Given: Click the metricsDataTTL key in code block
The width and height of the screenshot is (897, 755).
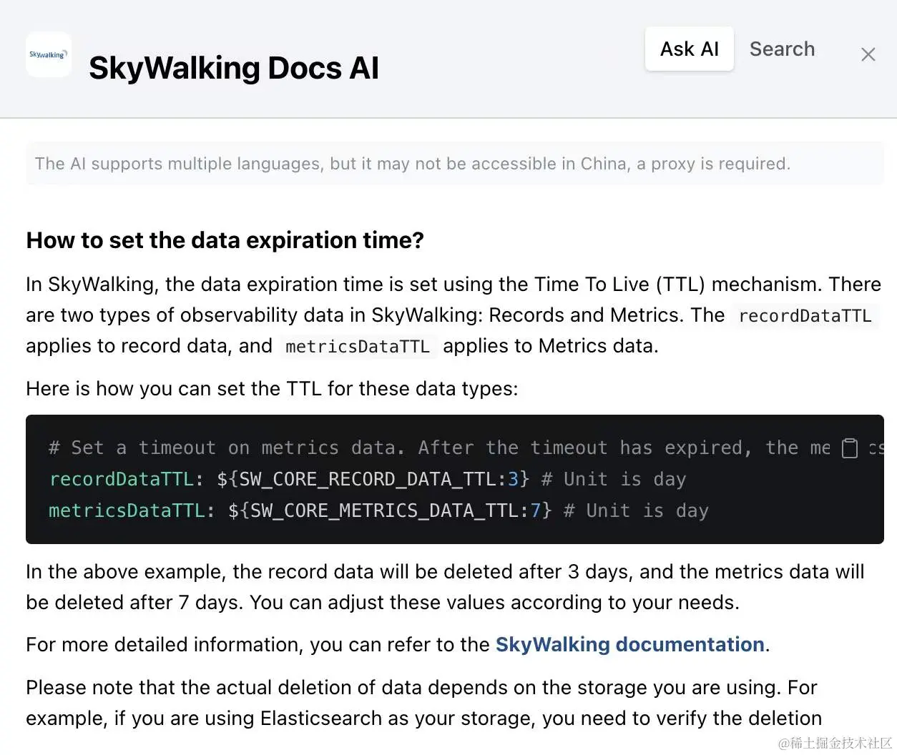Looking at the screenshot, I should [127, 510].
